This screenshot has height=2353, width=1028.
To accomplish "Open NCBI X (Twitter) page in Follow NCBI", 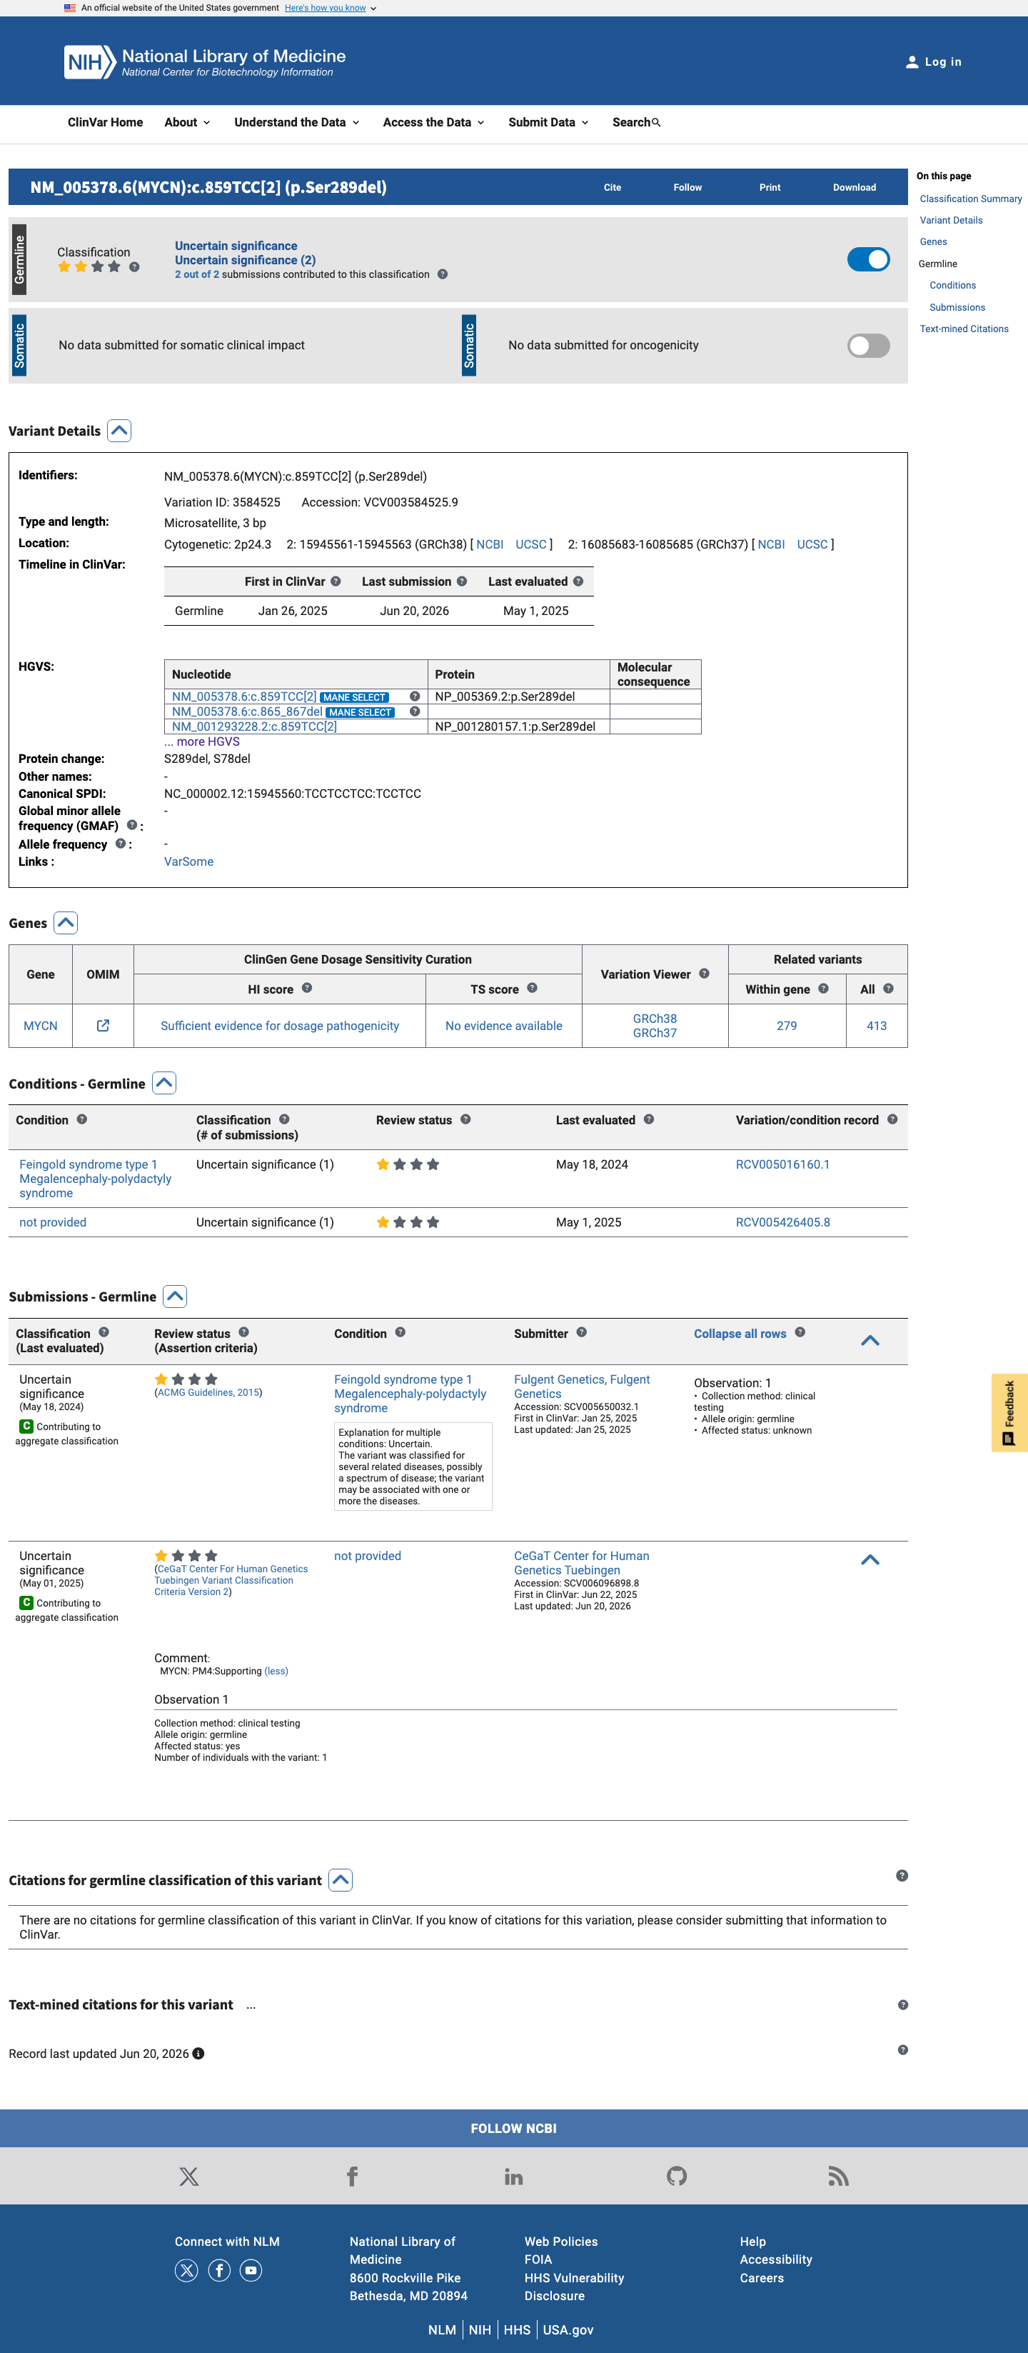I will click(189, 2177).
